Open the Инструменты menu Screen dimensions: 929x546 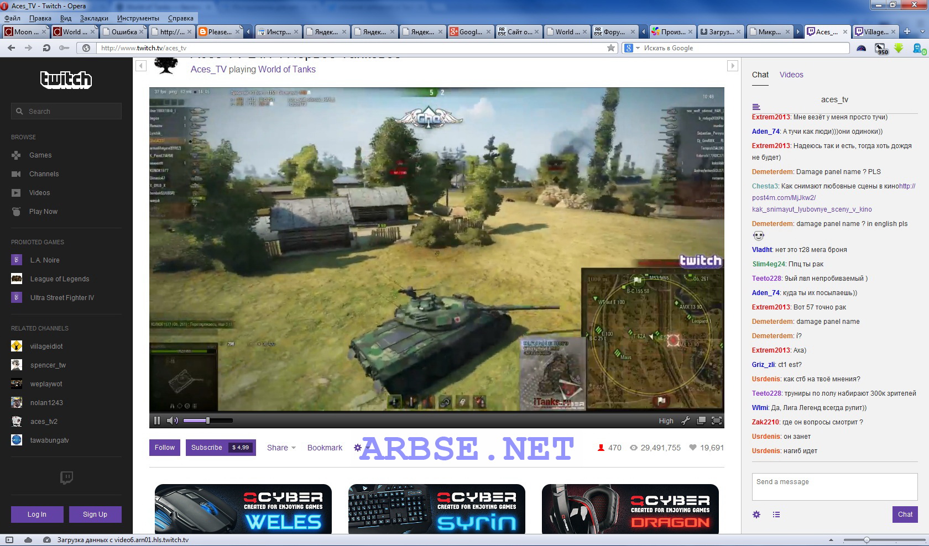[138, 18]
